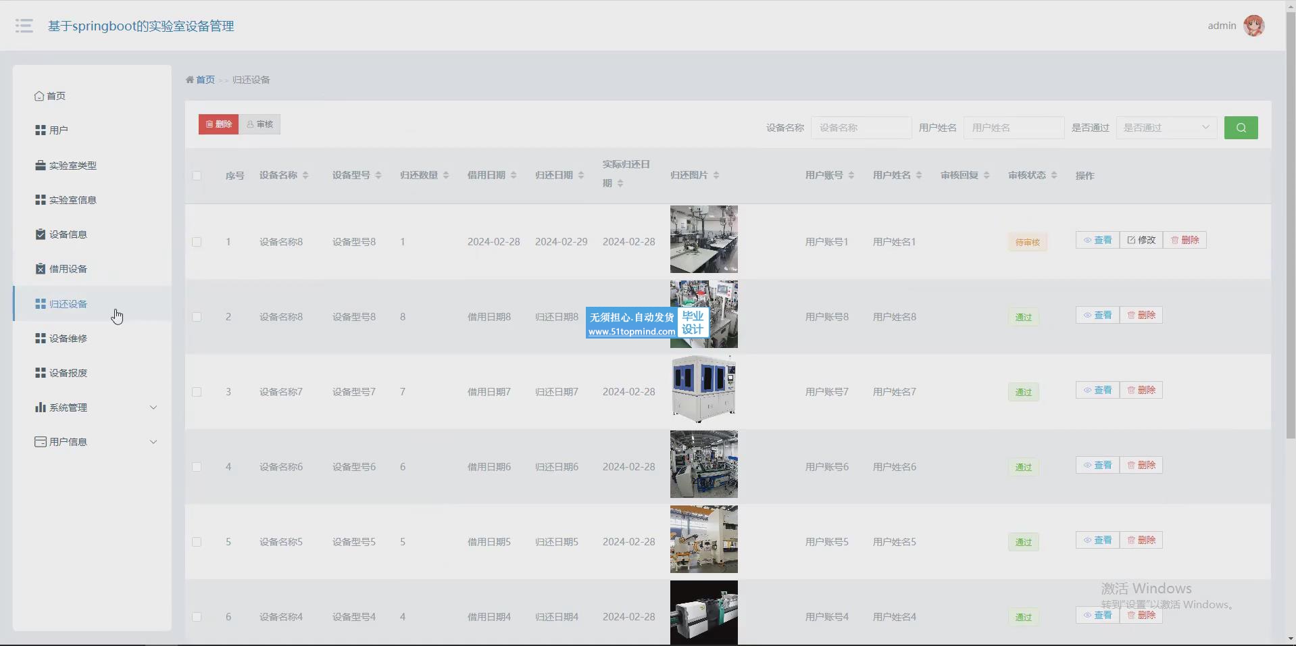Expand the 用户信息 sidebar menu
1296x646 pixels.
93,442
